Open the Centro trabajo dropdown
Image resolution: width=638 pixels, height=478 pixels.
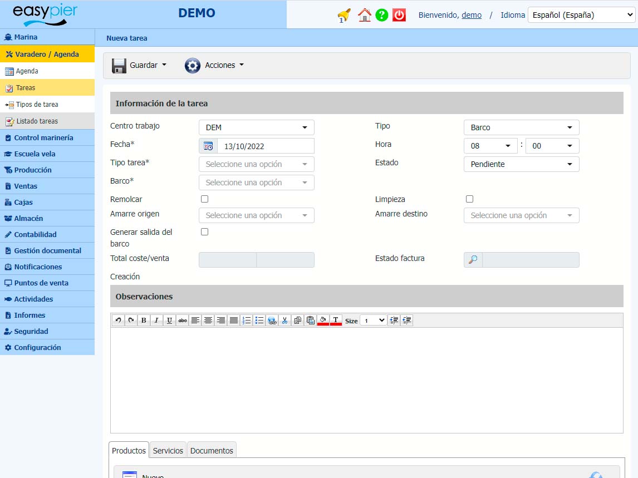coord(256,127)
